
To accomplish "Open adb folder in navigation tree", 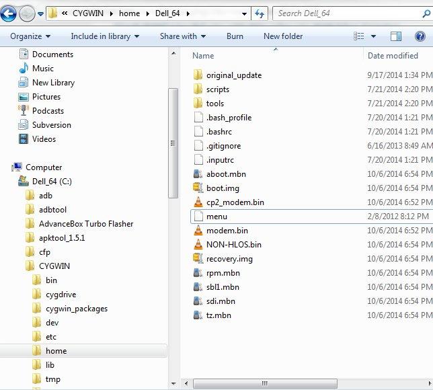I will [46, 196].
